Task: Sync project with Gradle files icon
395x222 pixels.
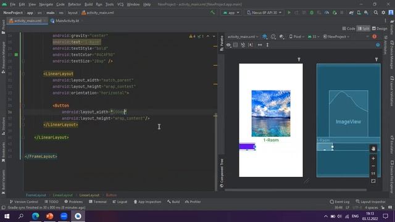Action: pyautogui.click(x=351, y=12)
